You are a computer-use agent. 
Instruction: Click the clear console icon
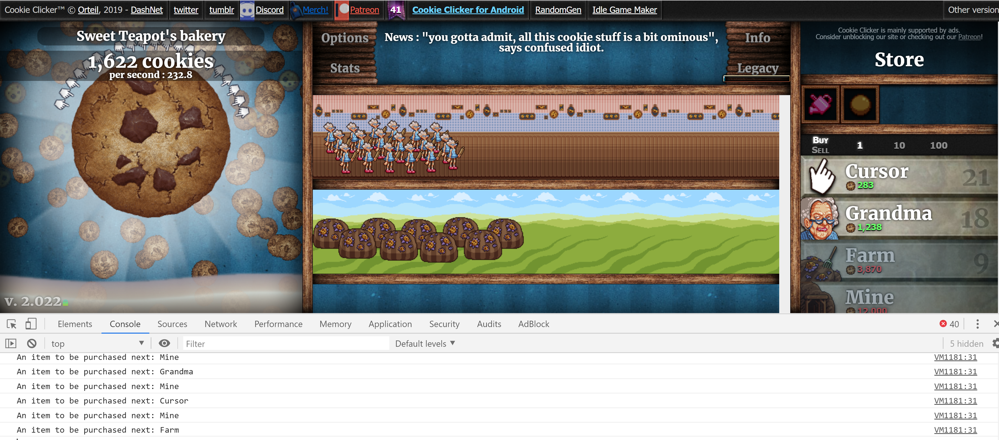[x=32, y=344]
